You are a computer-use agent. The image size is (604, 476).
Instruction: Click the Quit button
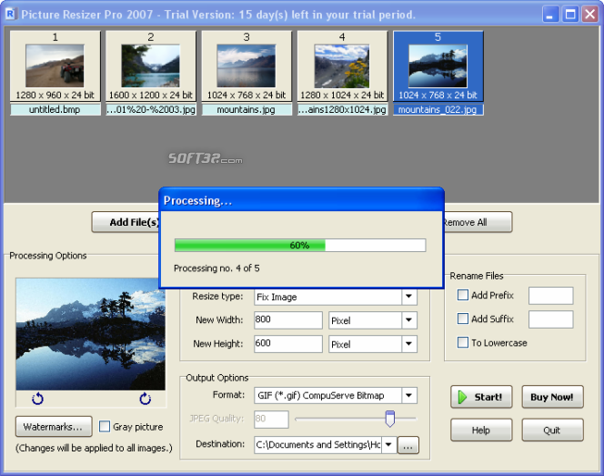click(x=552, y=430)
